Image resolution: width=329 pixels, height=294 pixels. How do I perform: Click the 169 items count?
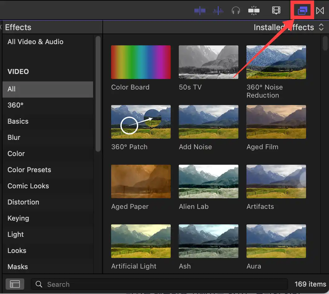coord(310,284)
